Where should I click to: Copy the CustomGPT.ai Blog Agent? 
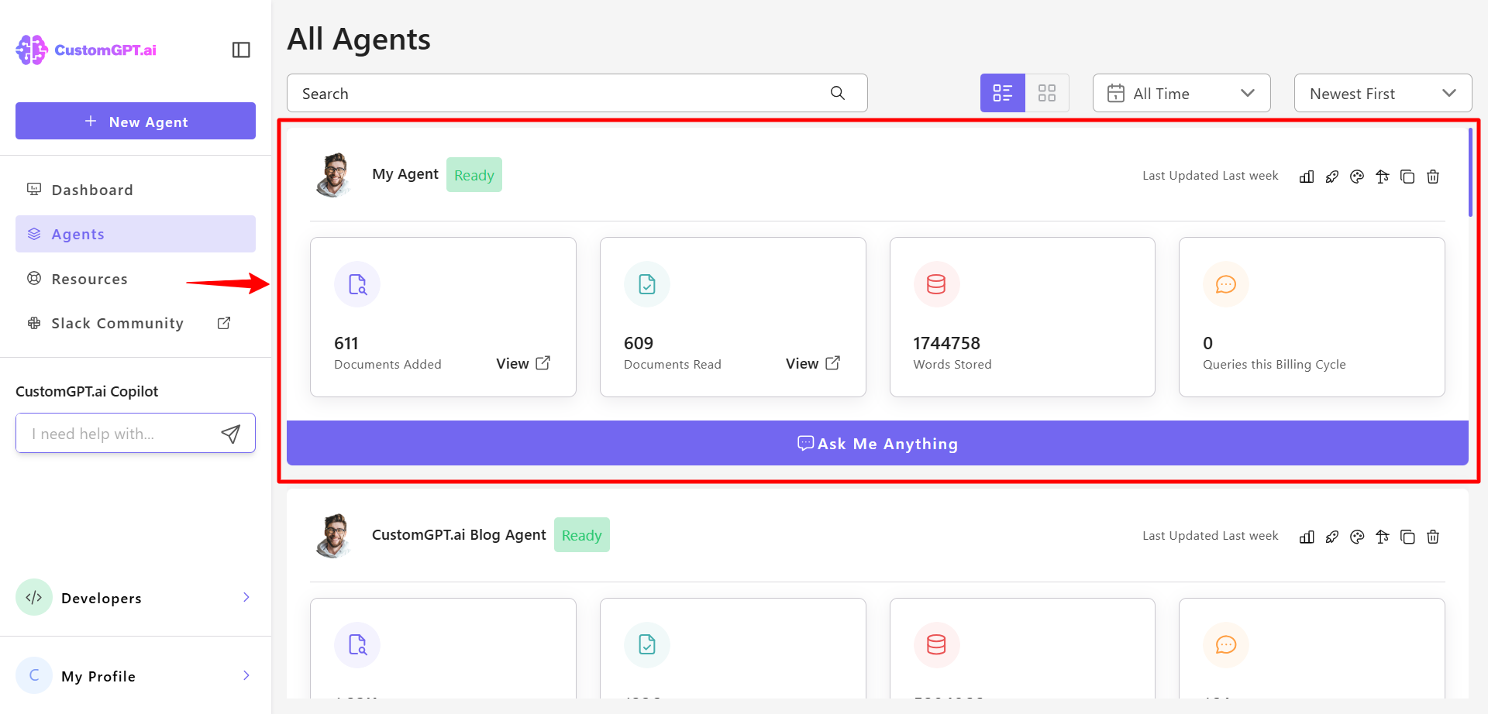[x=1407, y=537]
